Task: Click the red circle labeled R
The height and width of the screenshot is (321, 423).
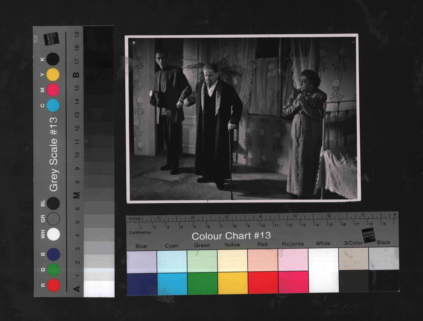Action: pyautogui.click(x=53, y=285)
